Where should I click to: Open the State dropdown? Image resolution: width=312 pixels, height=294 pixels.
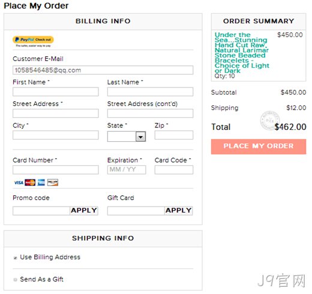(127, 137)
